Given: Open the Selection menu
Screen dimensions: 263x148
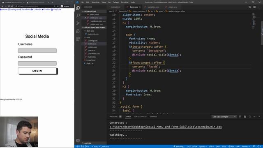Looking at the screenshot, I should click(95, 2).
